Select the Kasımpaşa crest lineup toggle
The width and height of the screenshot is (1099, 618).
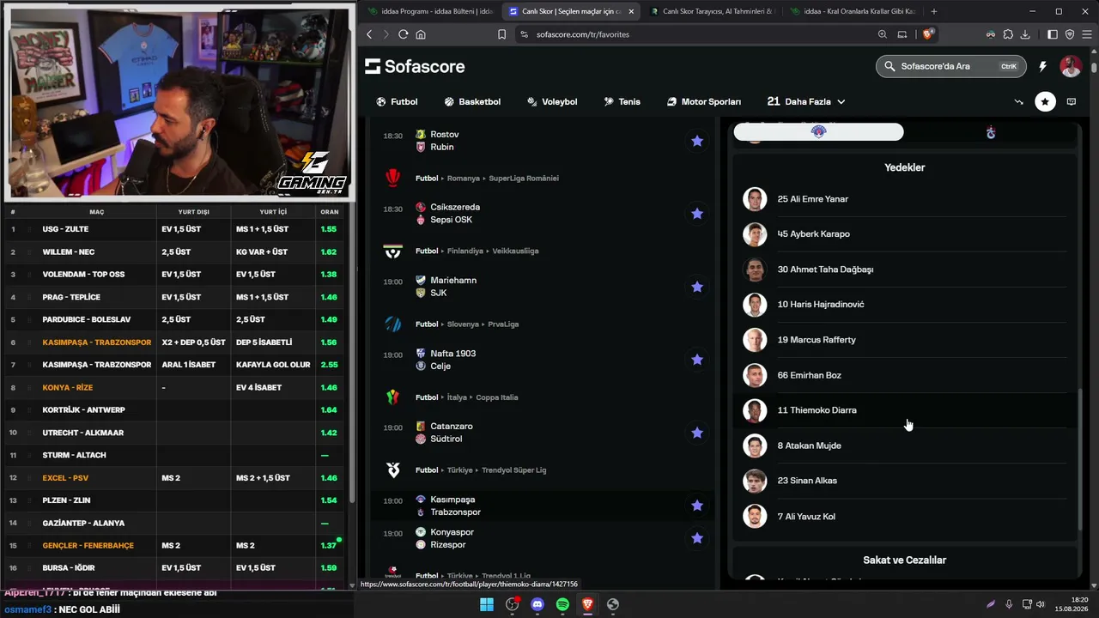pos(818,131)
